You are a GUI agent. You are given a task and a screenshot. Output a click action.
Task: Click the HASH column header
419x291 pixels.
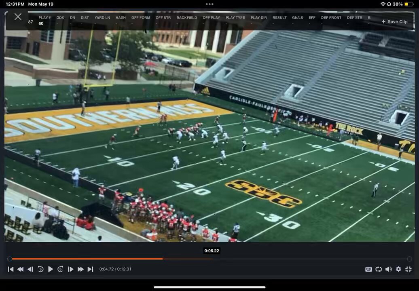121,18
